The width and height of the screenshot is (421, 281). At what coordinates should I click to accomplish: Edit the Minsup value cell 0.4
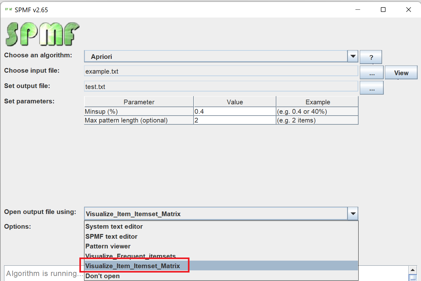pos(235,112)
